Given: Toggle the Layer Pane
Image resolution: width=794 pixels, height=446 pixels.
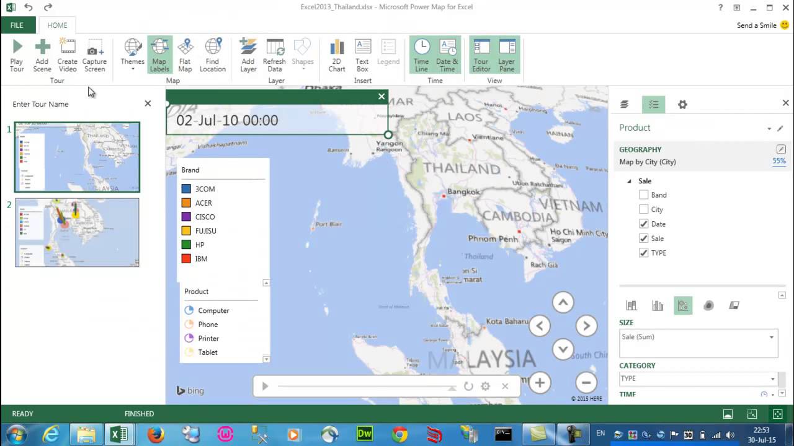Looking at the screenshot, I should pos(507,55).
